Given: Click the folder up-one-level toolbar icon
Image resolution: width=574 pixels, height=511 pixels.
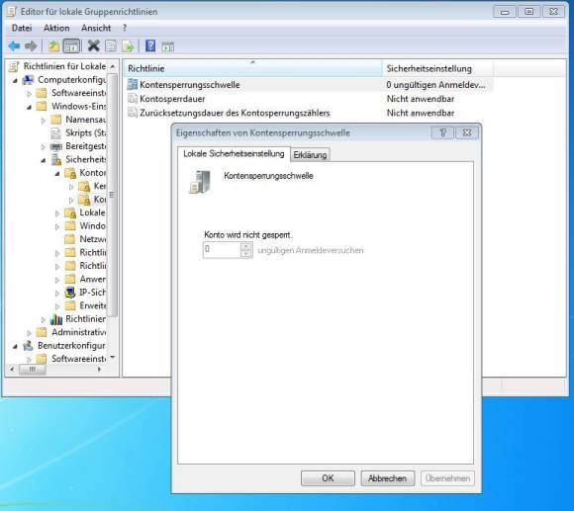Looking at the screenshot, I should 53,46.
